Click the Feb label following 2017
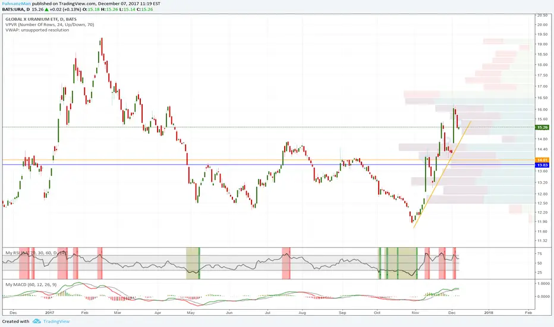 point(84,313)
